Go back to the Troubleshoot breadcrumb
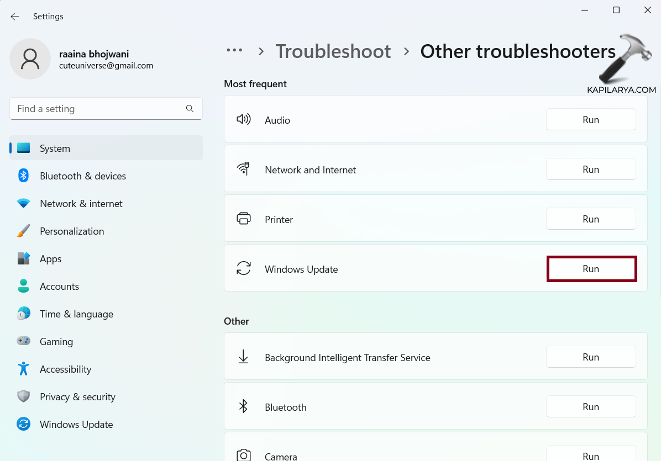661x461 pixels. coord(333,51)
